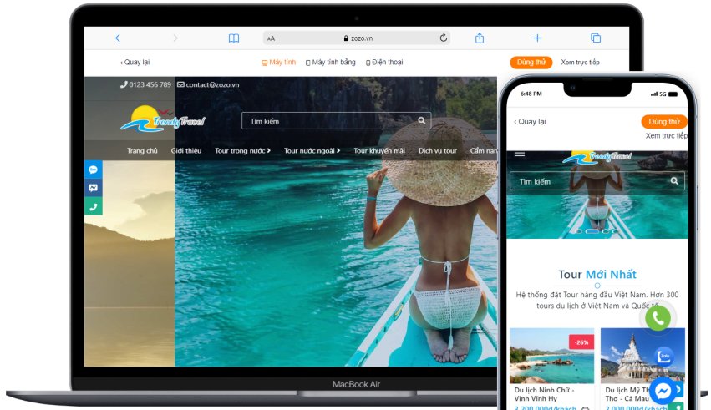The image size is (711, 410).
Task: Expand the Tour nước ngoài menu
Action: point(312,151)
